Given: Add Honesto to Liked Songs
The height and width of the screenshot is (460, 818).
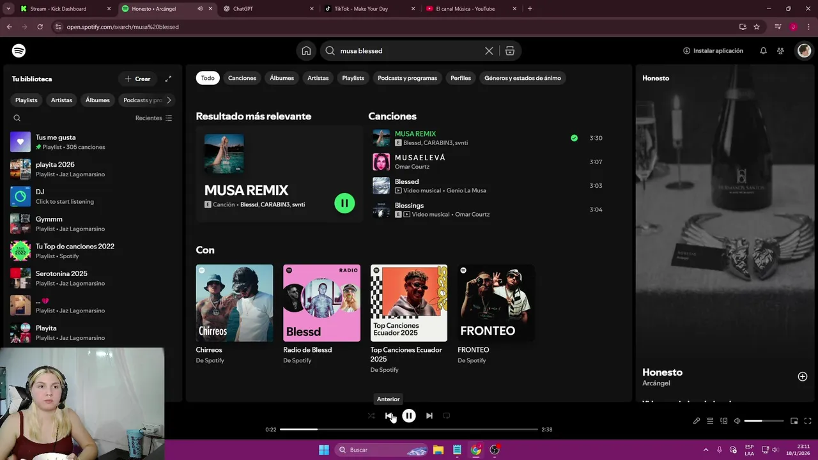Looking at the screenshot, I should (x=803, y=377).
